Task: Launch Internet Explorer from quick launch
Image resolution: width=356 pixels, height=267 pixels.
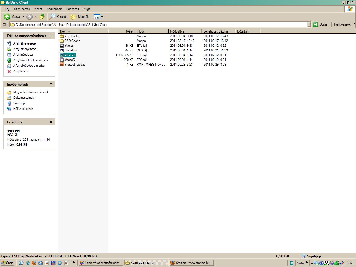Action: coord(28,263)
